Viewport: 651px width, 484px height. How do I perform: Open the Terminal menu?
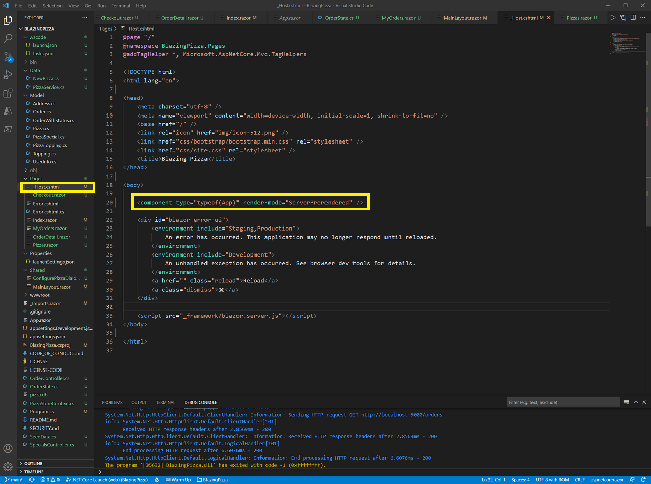121,6
